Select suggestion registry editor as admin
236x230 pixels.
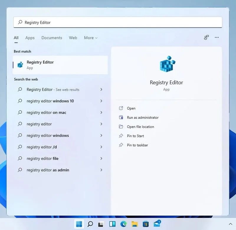click(x=60, y=170)
